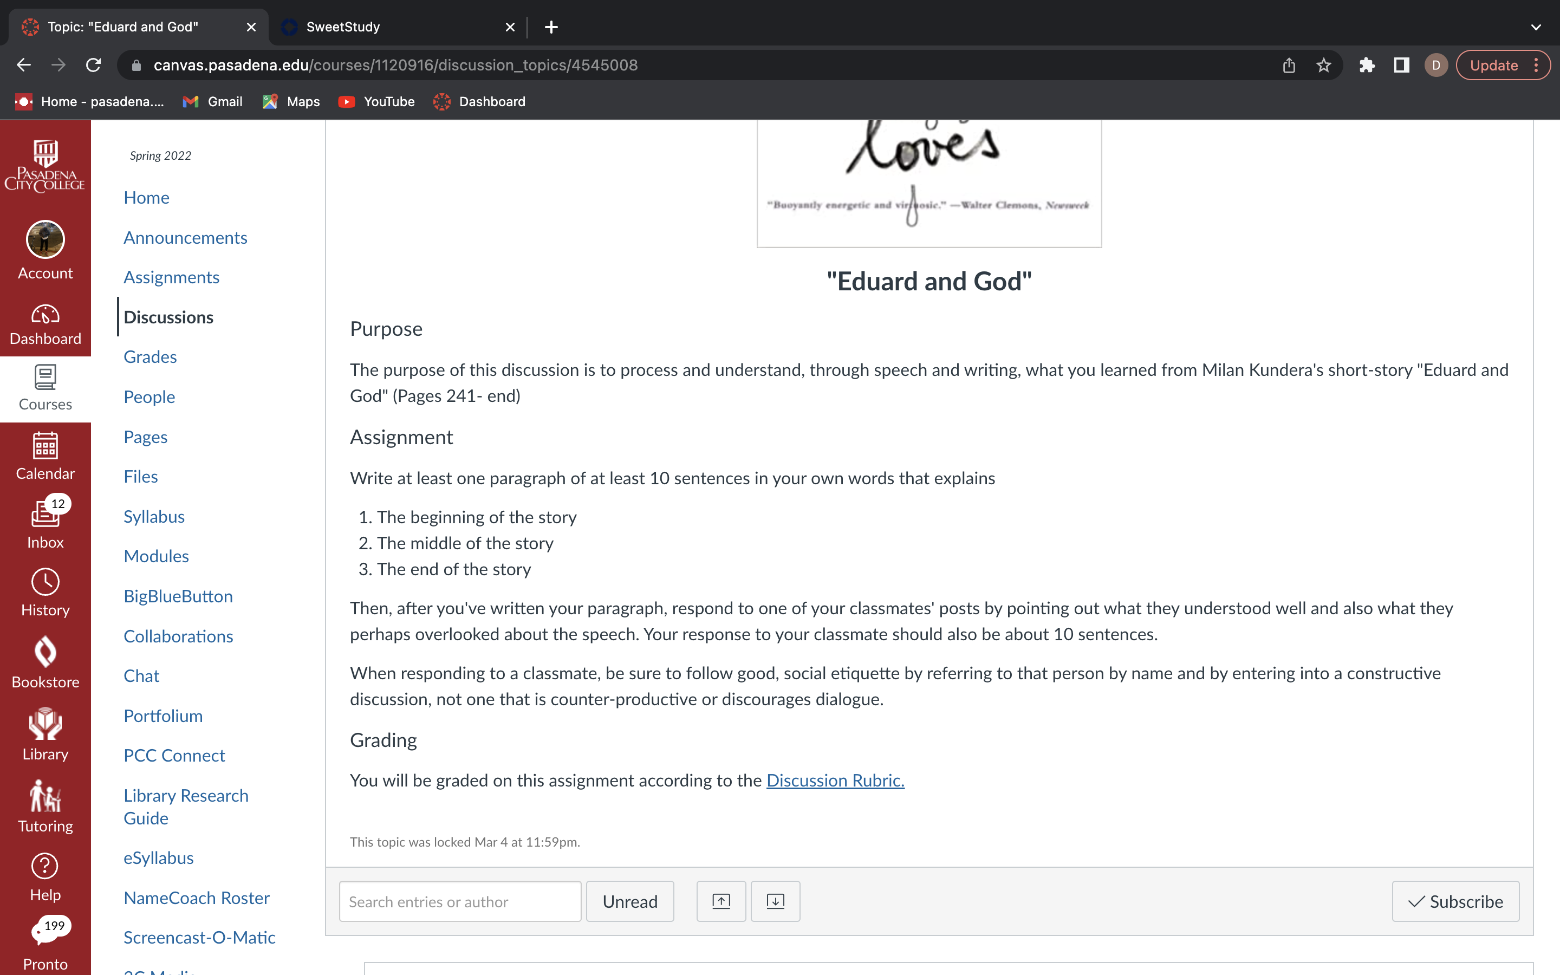The width and height of the screenshot is (1560, 975).
Task: Open the browser extensions puzzle icon
Action: point(1367,65)
